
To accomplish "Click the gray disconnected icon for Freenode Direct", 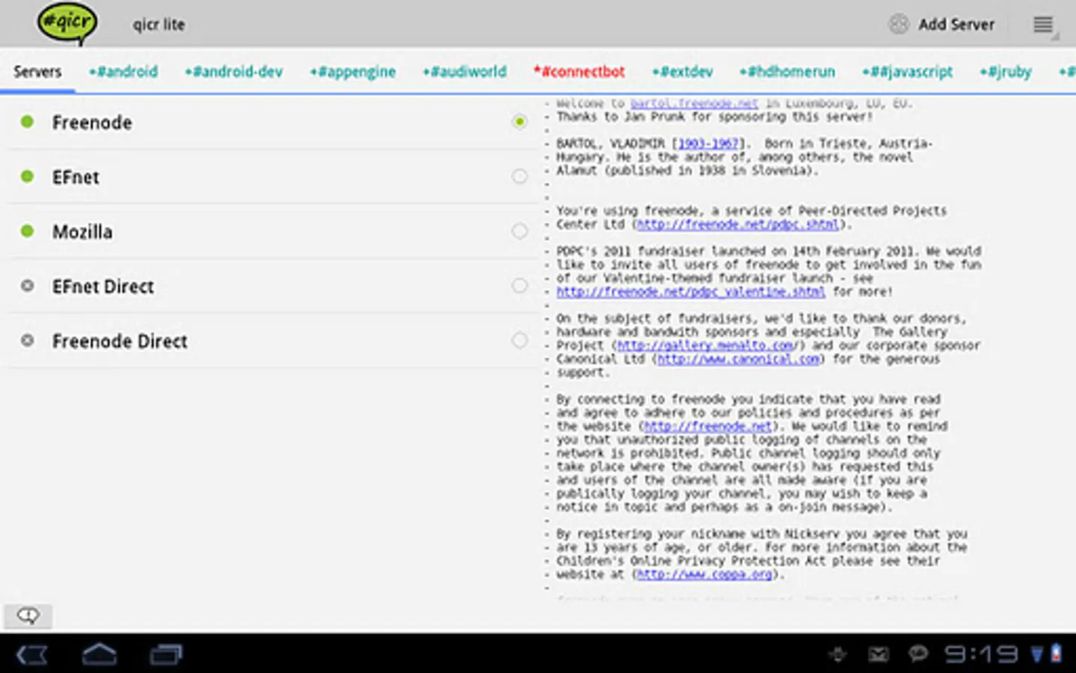I will [28, 340].
